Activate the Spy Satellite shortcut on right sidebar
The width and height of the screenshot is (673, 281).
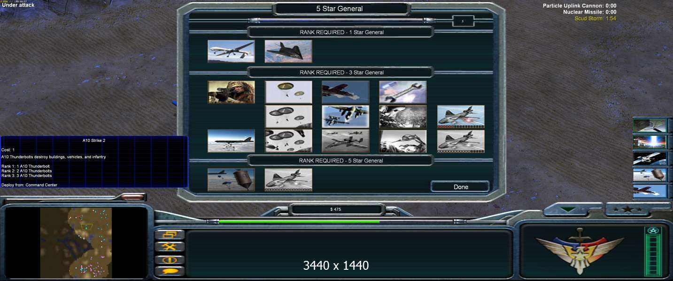[650, 158]
